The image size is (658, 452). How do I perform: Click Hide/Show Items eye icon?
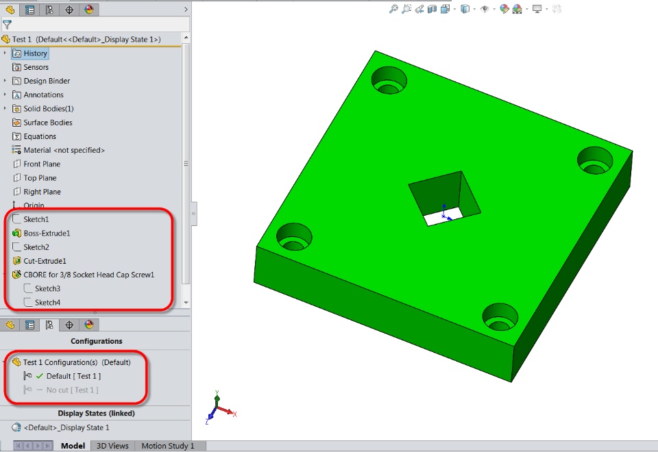485,9
